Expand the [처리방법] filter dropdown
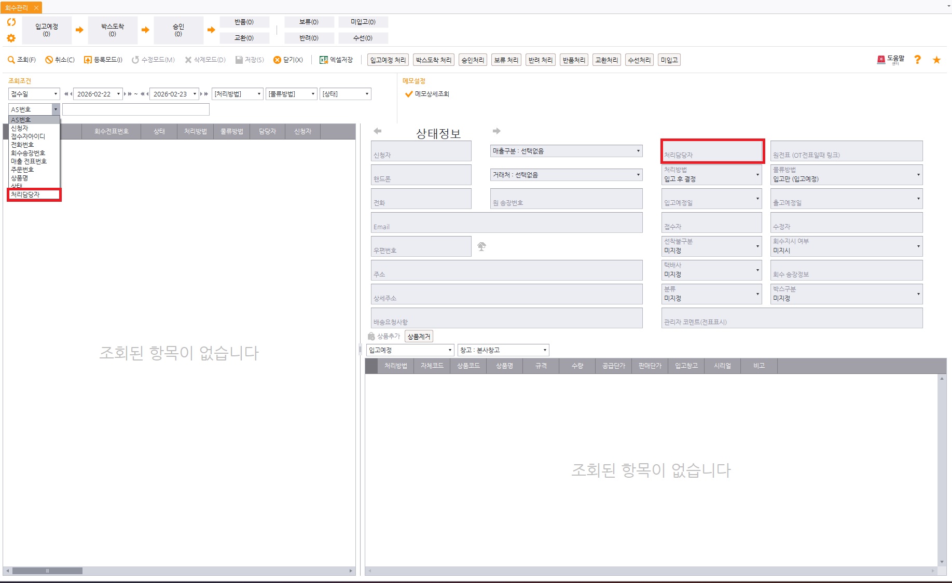The height and width of the screenshot is (583, 952). pyautogui.click(x=238, y=94)
